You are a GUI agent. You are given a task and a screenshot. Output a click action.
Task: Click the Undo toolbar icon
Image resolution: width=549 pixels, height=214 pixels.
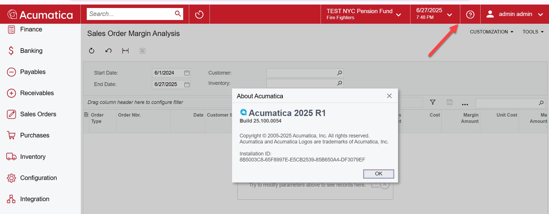(x=108, y=51)
